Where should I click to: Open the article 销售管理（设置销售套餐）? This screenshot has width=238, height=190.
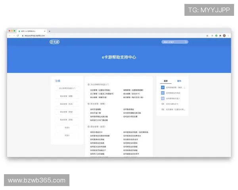coord(133,90)
